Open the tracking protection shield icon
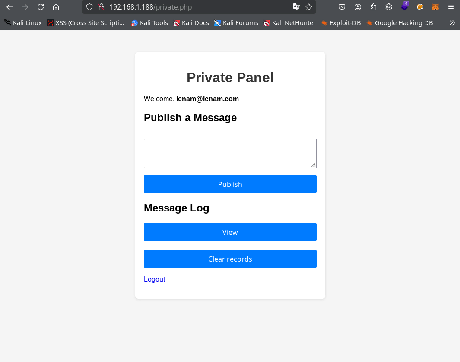This screenshot has width=460, height=362. (x=89, y=7)
